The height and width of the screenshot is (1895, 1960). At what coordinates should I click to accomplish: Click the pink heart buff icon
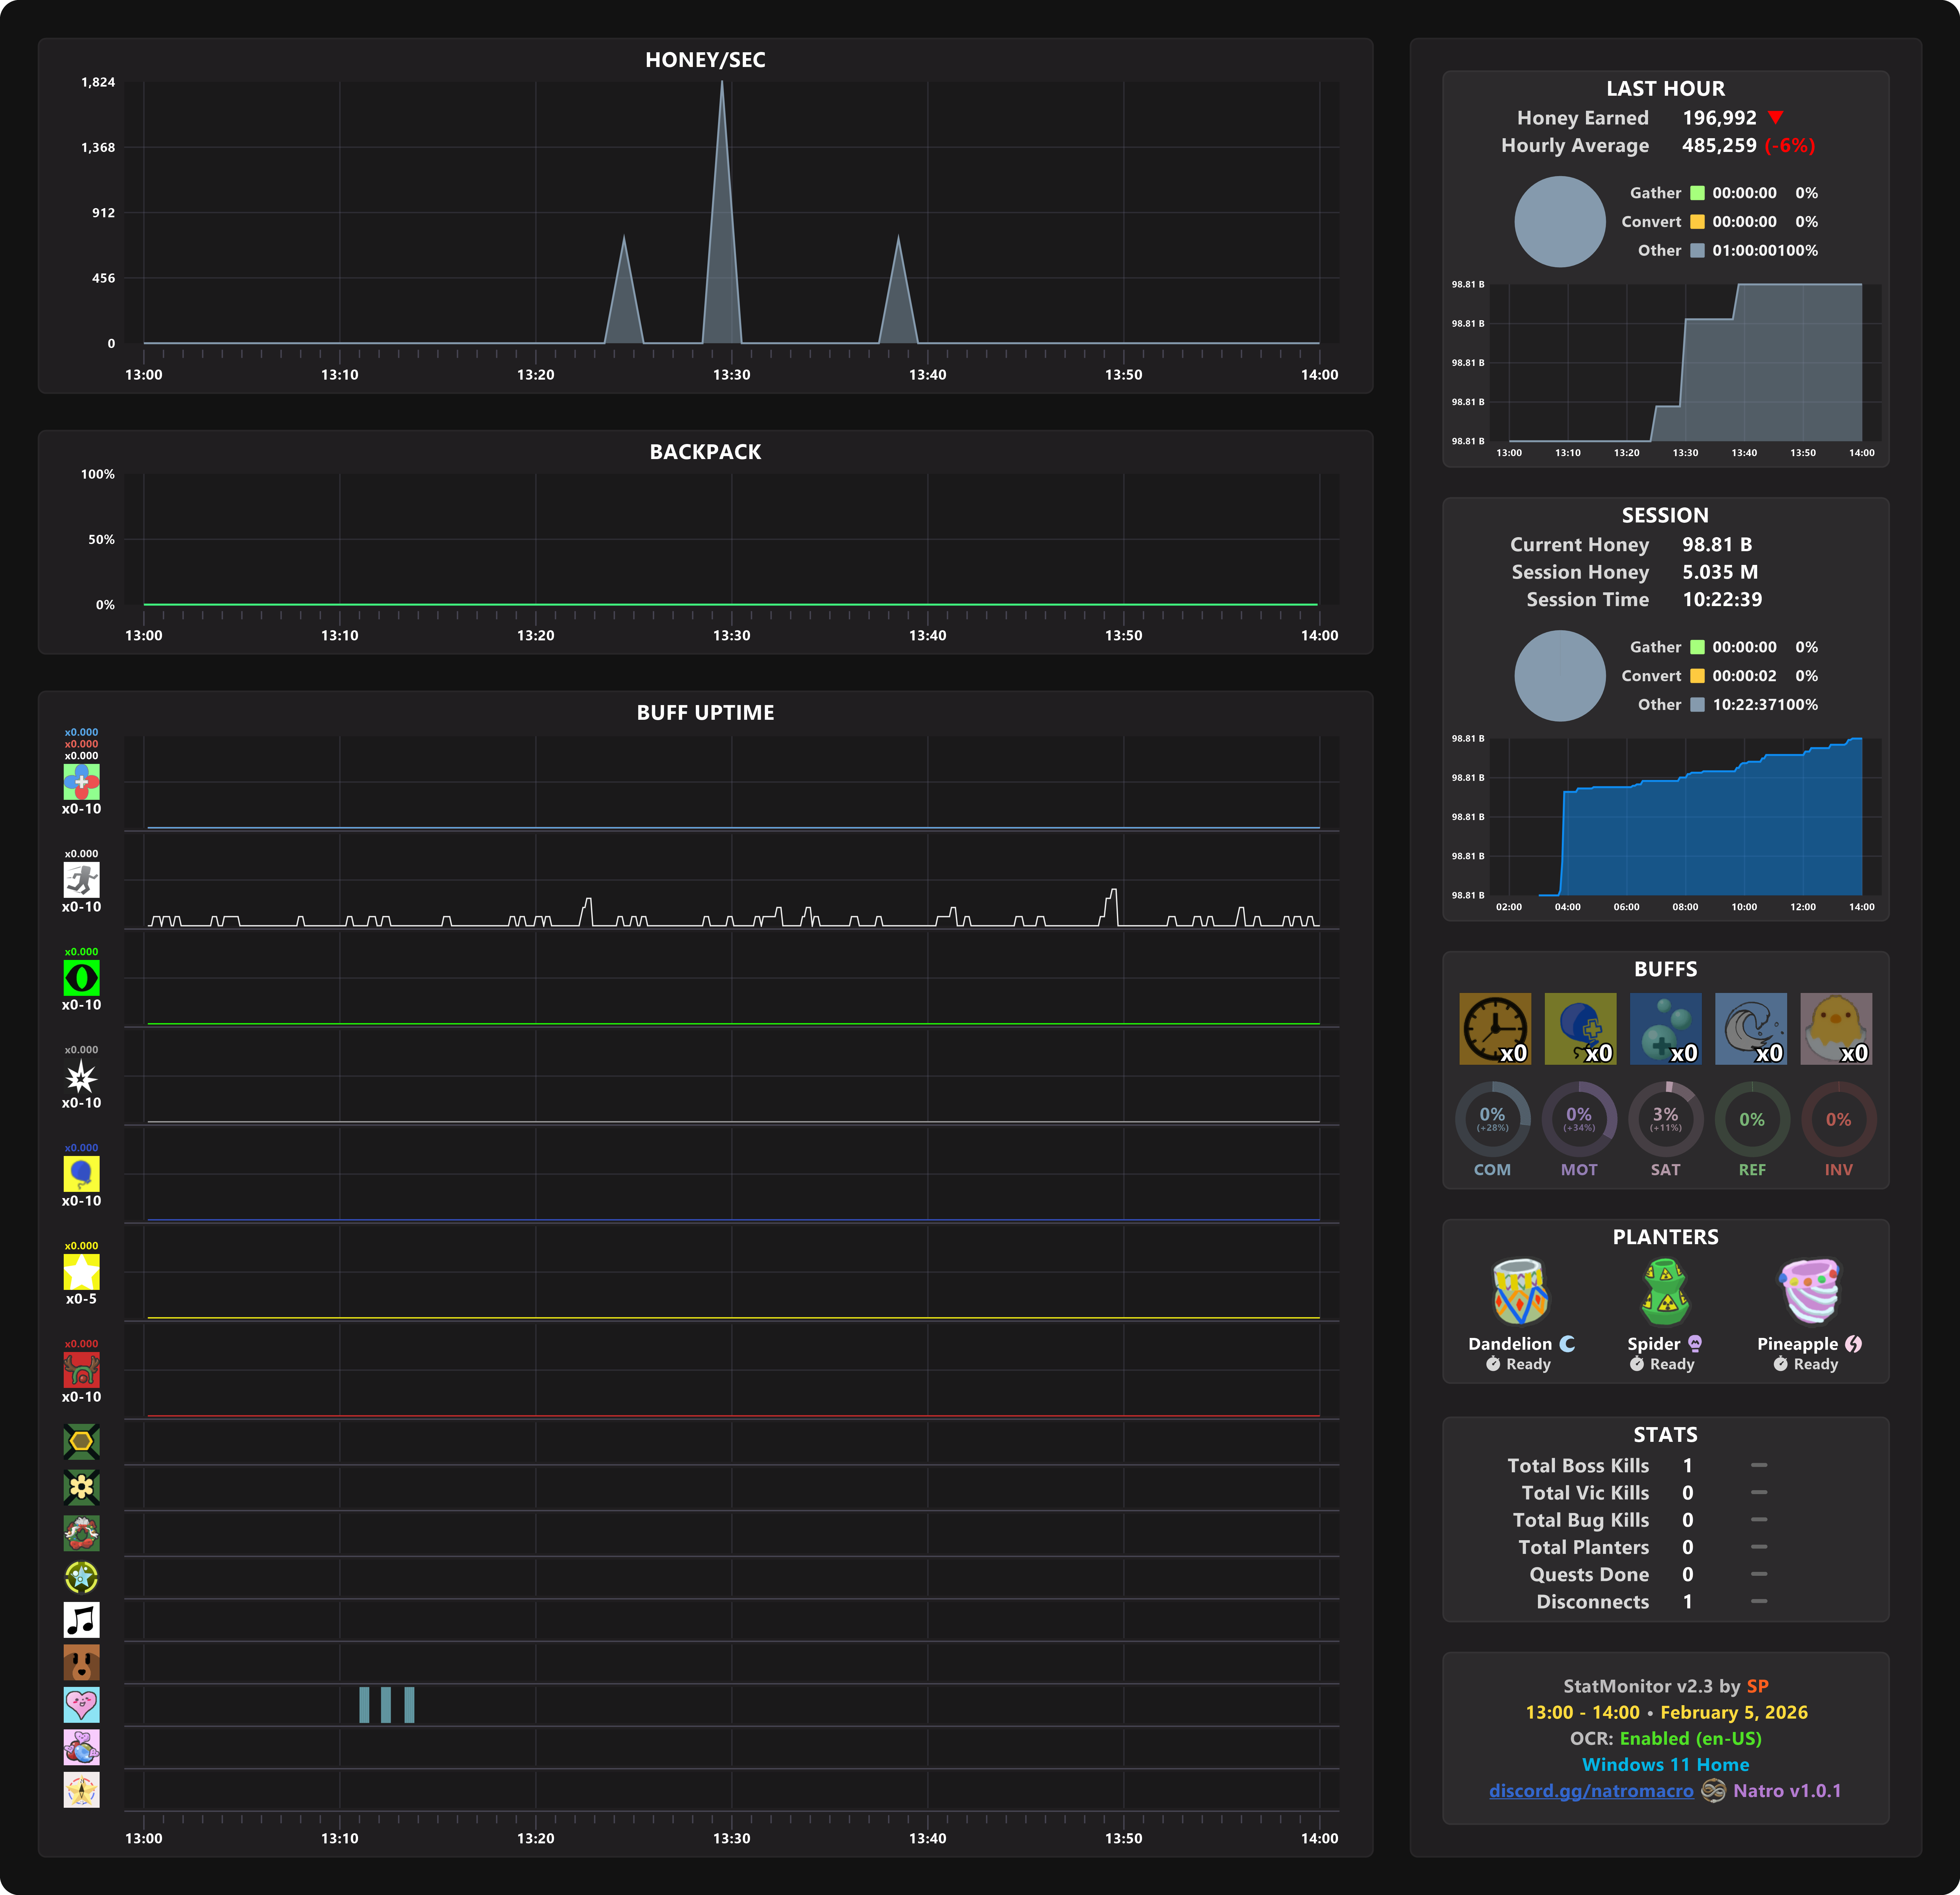[81, 1705]
